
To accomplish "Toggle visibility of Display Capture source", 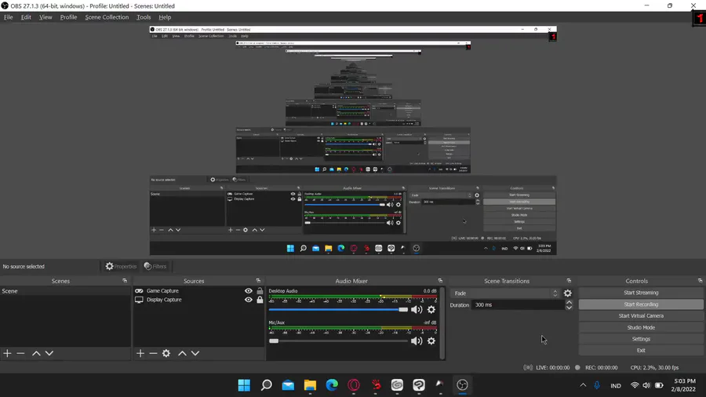I will (248, 300).
